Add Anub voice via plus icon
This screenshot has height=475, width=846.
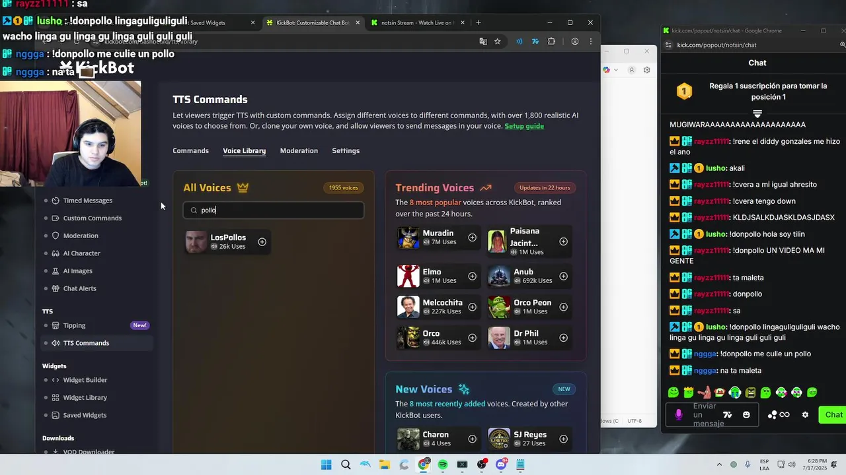pyautogui.click(x=563, y=276)
